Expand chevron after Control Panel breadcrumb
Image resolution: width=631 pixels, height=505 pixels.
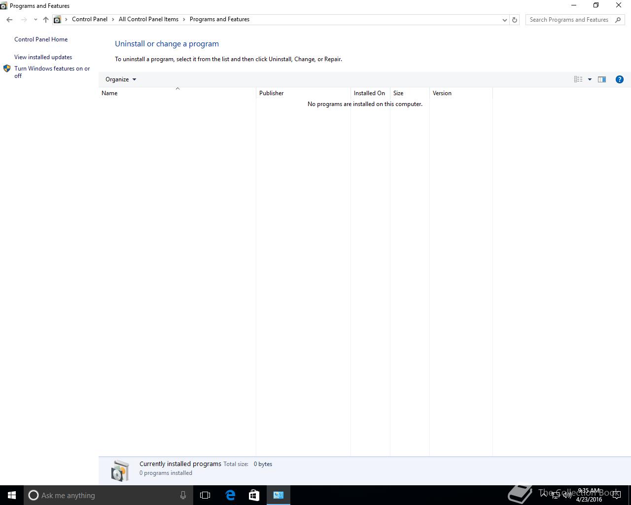coord(113,19)
